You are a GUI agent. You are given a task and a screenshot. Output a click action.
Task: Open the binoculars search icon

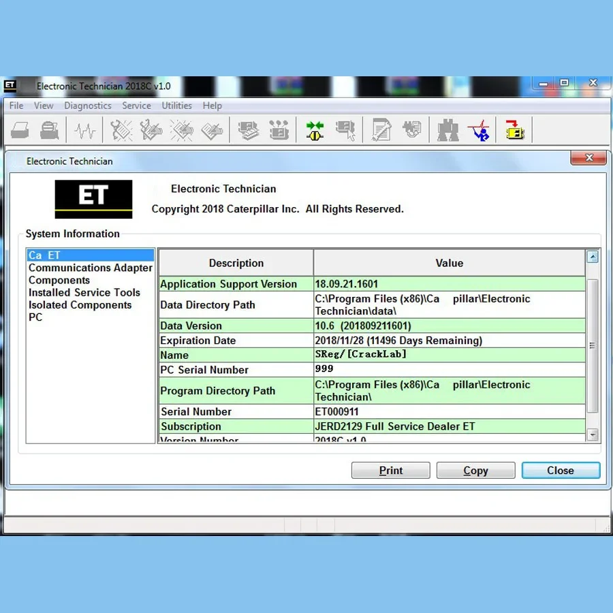[x=447, y=129]
